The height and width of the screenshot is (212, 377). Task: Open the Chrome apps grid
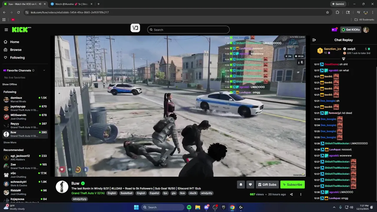tap(4, 20)
